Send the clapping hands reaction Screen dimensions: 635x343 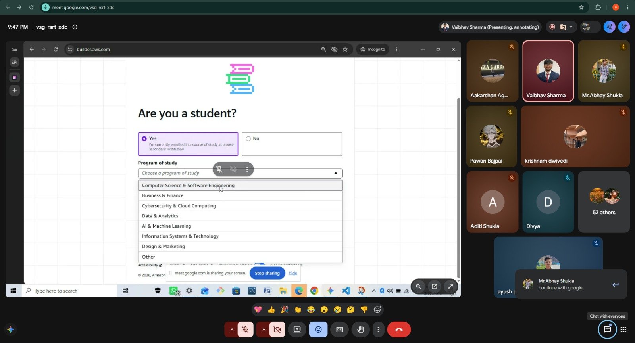(x=298, y=310)
